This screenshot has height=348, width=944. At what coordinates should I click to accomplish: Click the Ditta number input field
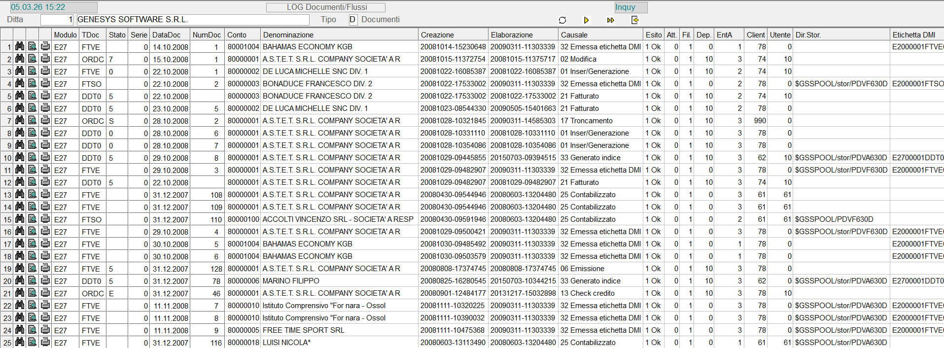tap(57, 20)
